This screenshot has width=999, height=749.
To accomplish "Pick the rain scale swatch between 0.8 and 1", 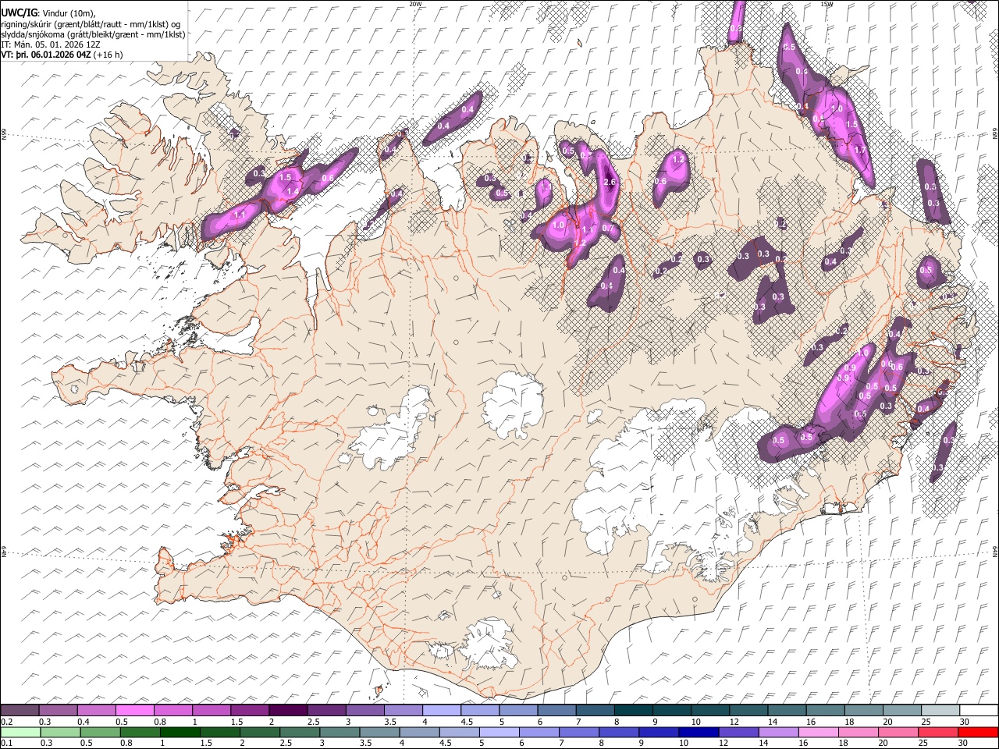I will [x=140, y=732].
